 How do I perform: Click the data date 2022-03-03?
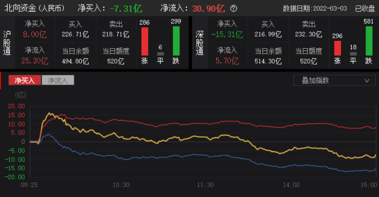(x=330, y=9)
